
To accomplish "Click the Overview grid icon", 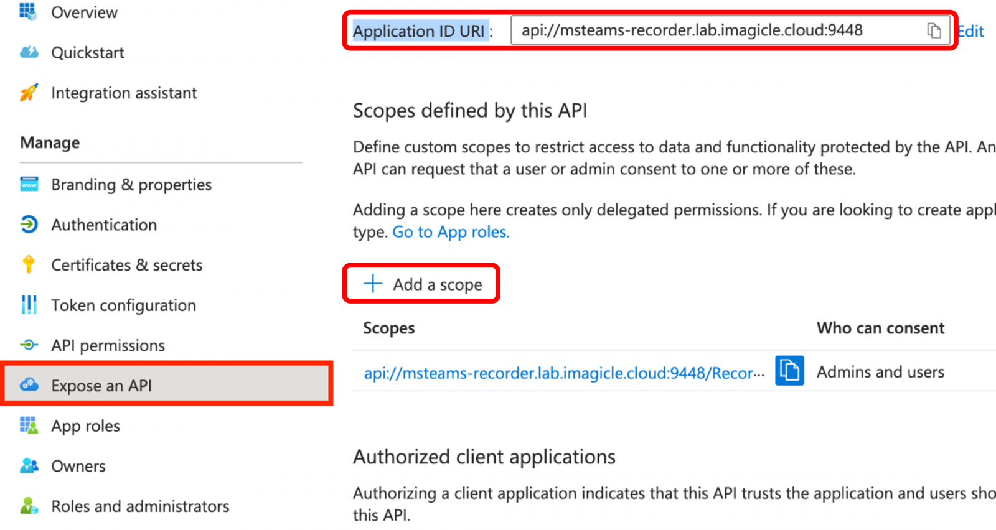I will point(28,12).
